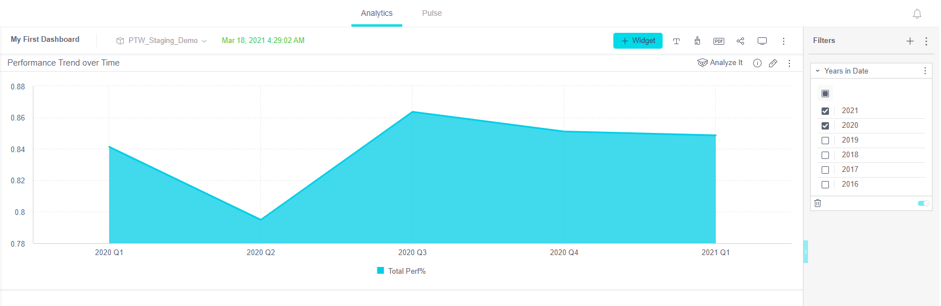
Task: Disable the Years in Date filter toggle
Action: (923, 203)
